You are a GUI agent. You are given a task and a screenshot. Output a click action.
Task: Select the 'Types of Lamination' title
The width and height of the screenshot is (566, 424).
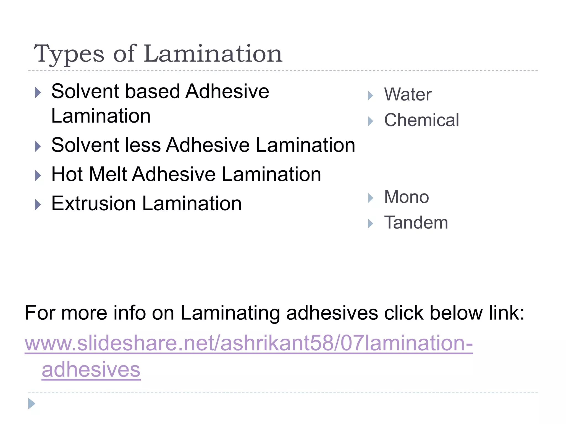[x=158, y=54]
